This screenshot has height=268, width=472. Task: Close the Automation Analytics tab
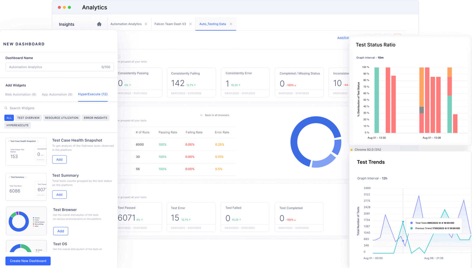point(146,24)
